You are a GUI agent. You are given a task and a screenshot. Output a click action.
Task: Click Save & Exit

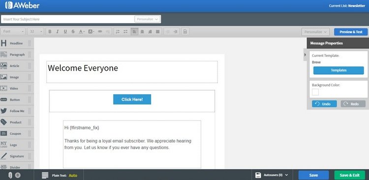pos(349,175)
